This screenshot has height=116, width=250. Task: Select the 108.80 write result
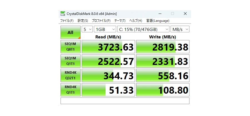point(163,90)
